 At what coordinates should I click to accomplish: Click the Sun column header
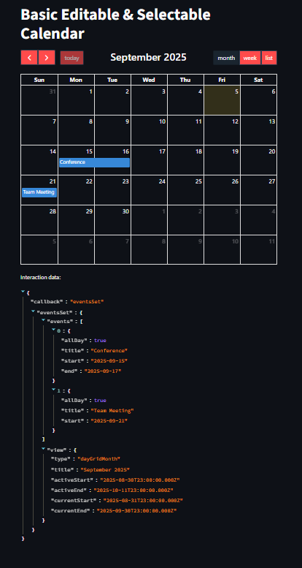[39, 80]
